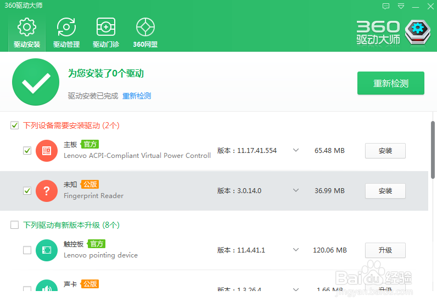Check the 触控板 Lenovo pointing device checkbox
The image size is (437, 307).
[27, 250]
